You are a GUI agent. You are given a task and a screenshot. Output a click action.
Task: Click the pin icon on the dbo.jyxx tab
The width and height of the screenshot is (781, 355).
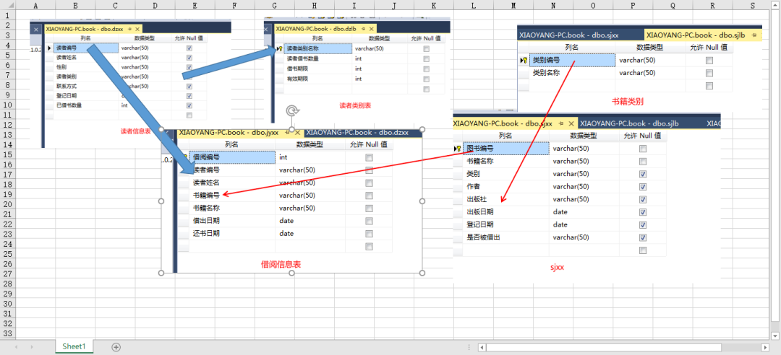(x=287, y=133)
